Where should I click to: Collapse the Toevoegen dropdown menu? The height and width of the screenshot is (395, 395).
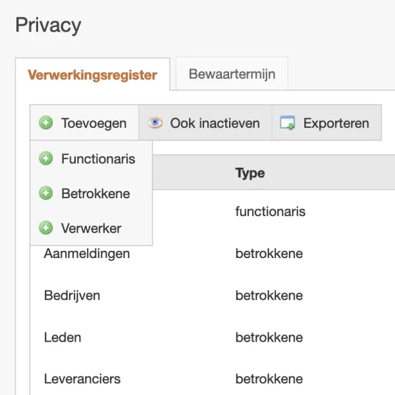point(84,123)
